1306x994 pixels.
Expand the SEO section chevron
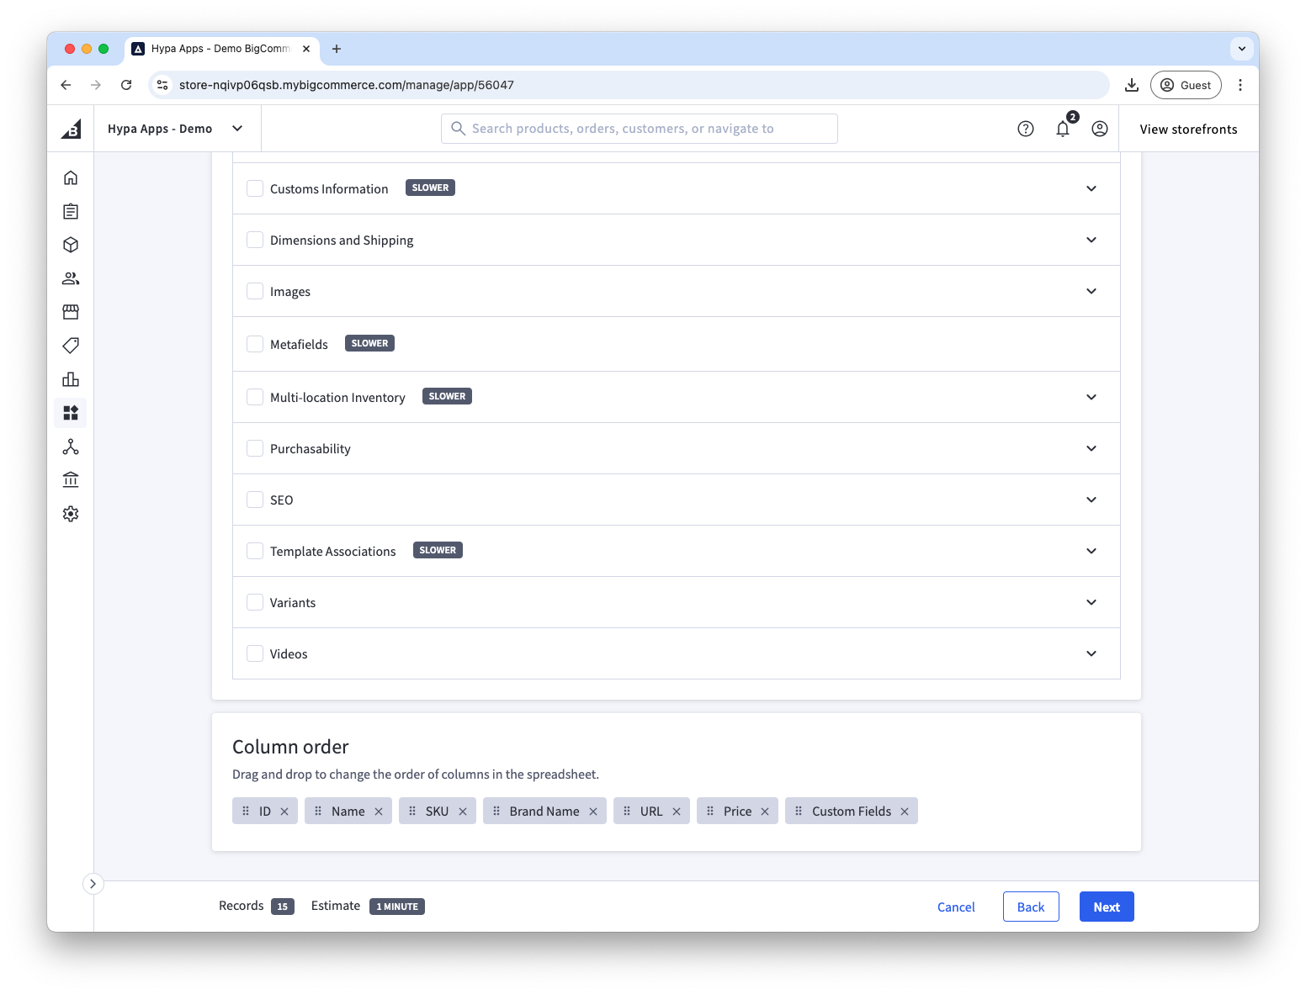[1091, 500]
